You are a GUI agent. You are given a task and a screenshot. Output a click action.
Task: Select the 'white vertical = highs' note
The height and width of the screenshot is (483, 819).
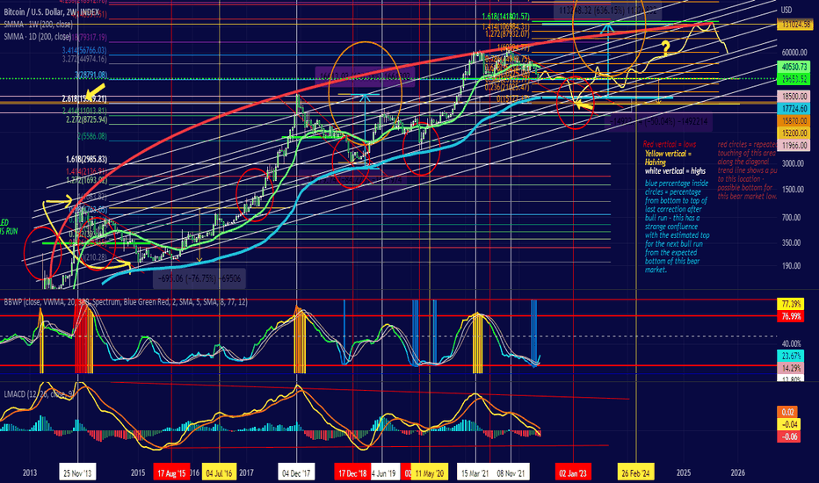pos(675,170)
